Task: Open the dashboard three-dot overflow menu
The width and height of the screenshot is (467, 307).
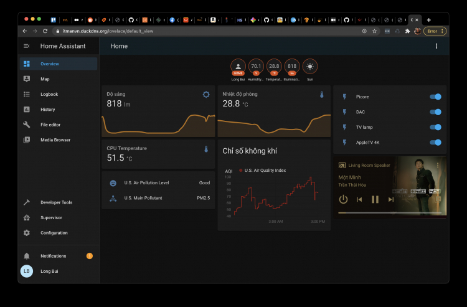Action: pos(436,46)
